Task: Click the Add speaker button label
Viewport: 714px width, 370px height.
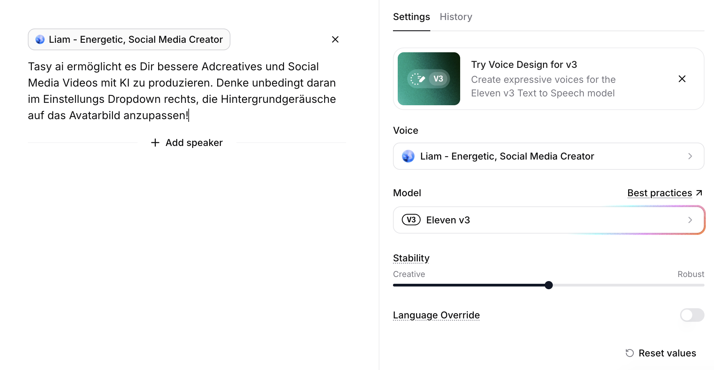Action: pos(194,143)
